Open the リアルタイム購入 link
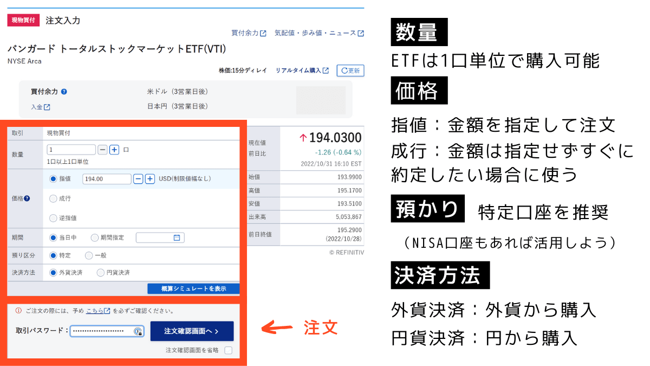 click(x=302, y=70)
